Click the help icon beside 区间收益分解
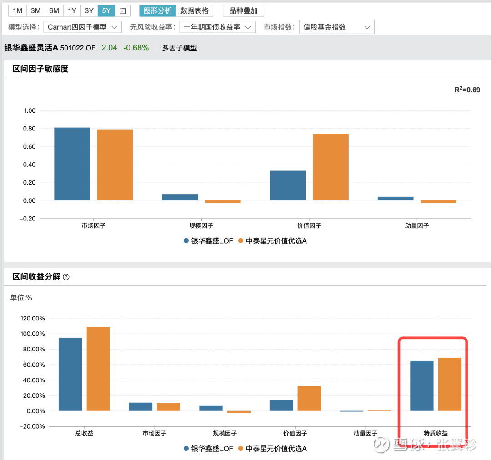Image resolution: width=491 pixels, height=460 pixels. (x=66, y=277)
